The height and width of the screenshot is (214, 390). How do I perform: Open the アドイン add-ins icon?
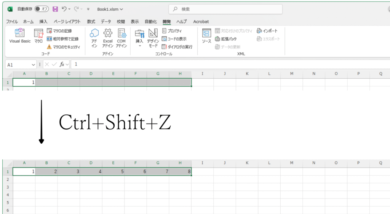click(94, 38)
